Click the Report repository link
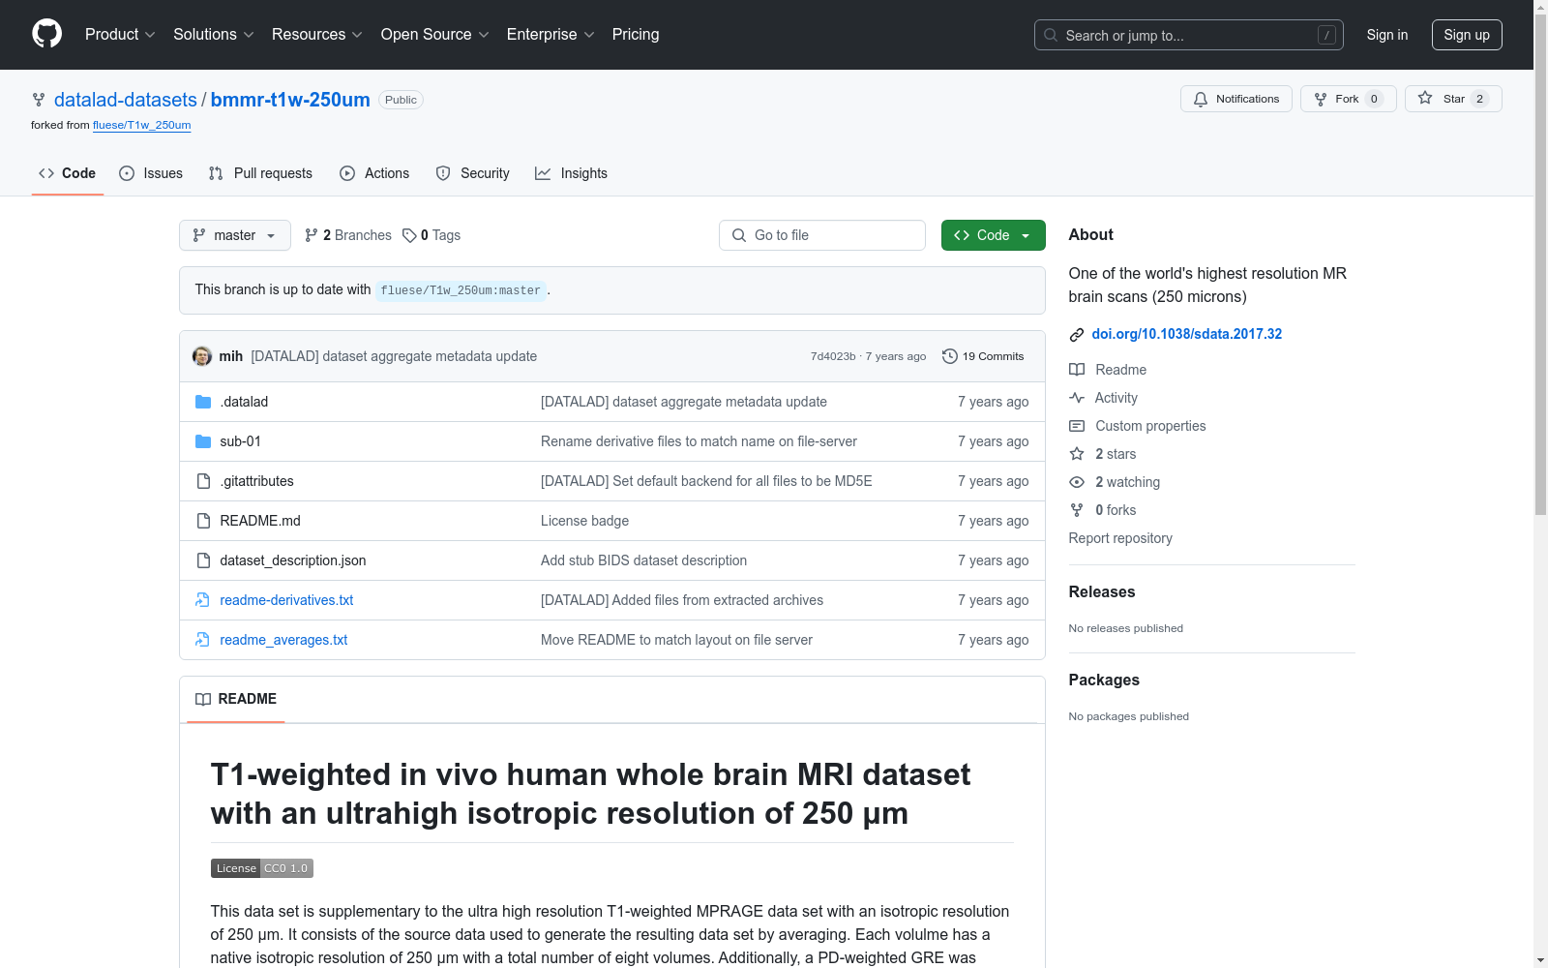1548x968 pixels. (x=1120, y=538)
